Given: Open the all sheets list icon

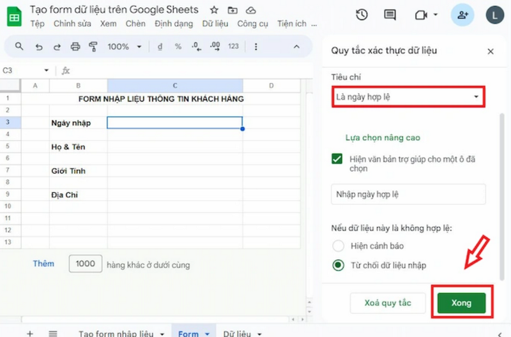Looking at the screenshot, I should coord(53,333).
